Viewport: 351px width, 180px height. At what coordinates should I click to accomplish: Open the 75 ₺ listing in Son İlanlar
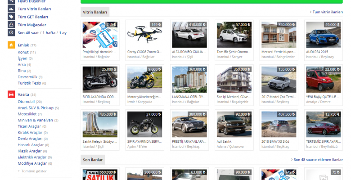click(x=324, y=174)
